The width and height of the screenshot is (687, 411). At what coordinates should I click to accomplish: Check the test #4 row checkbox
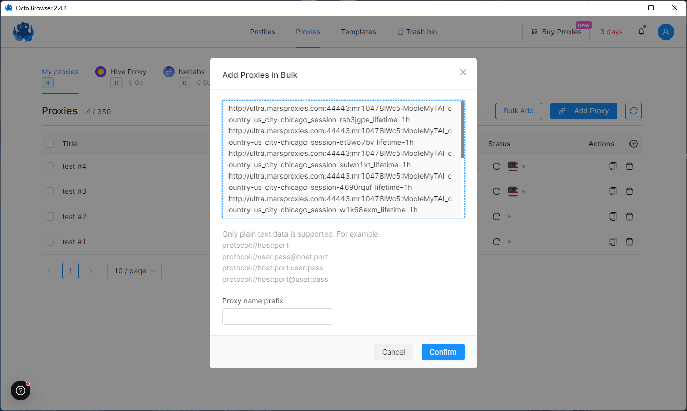point(50,166)
